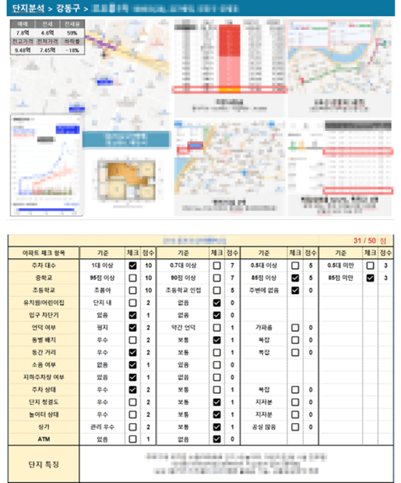Tick the 놀이터 상태 '우수' checkbox
The width and height of the screenshot is (401, 483).
pyautogui.click(x=133, y=415)
